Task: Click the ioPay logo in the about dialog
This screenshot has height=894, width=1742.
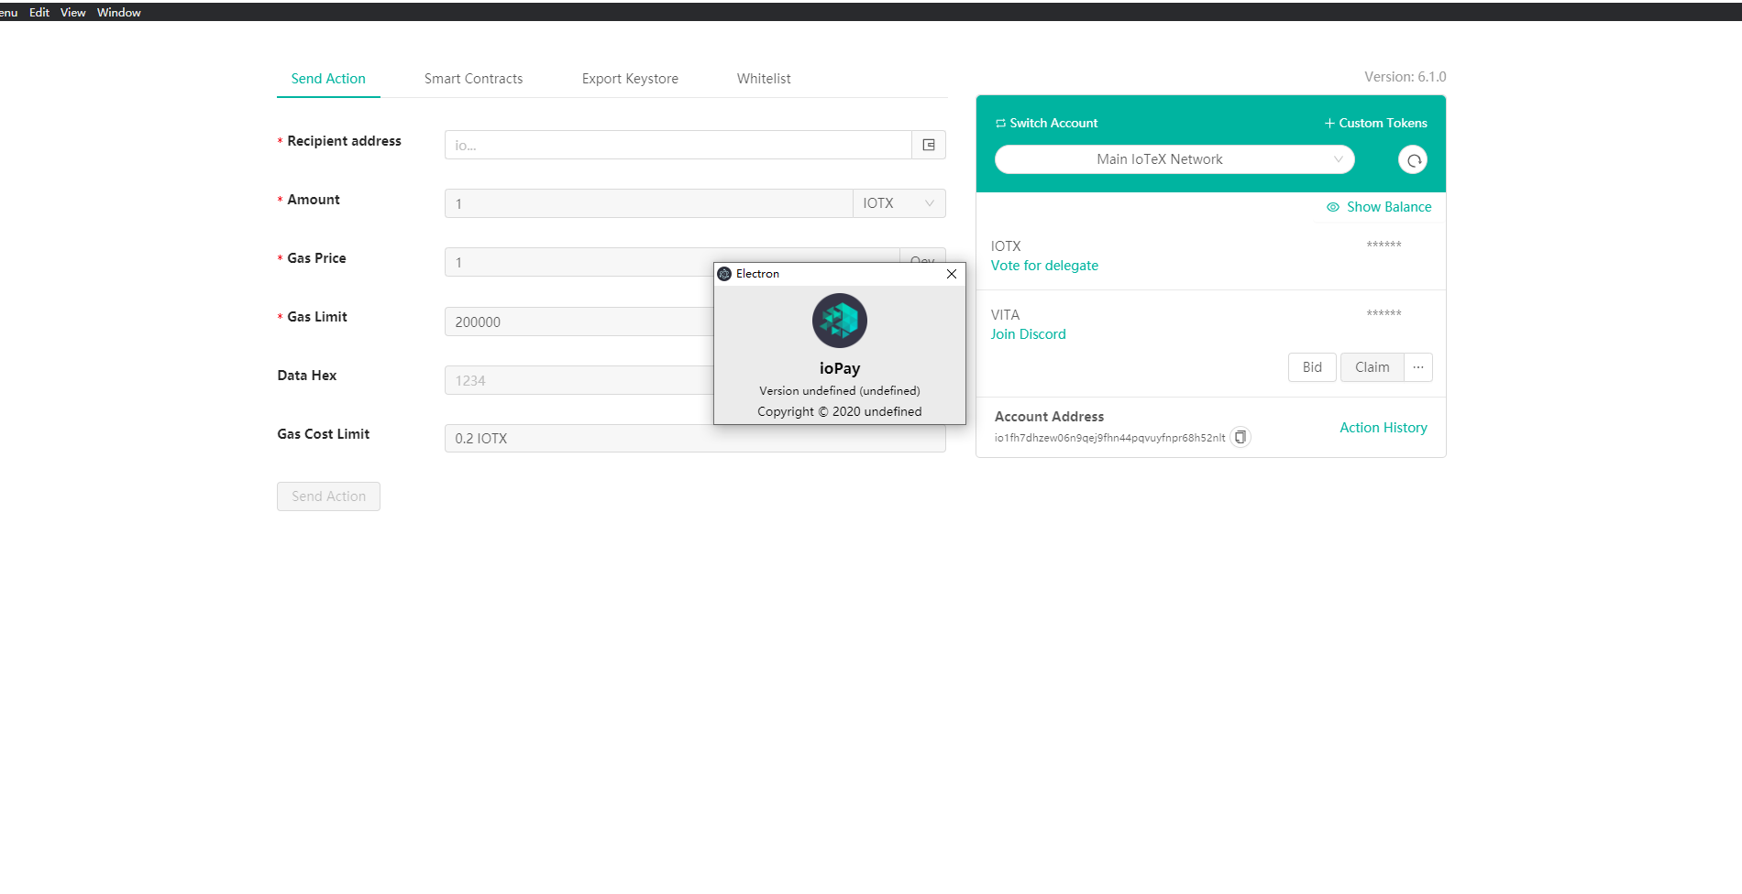Action: (839, 321)
